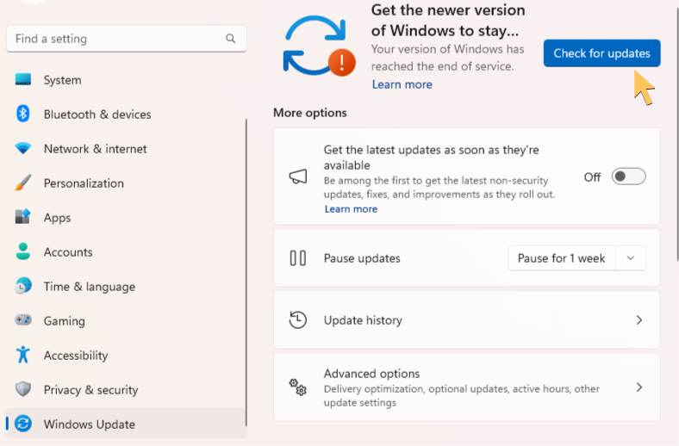Click the Gaming controller icon
Image resolution: width=679 pixels, height=446 pixels.
pyautogui.click(x=23, y=320)
